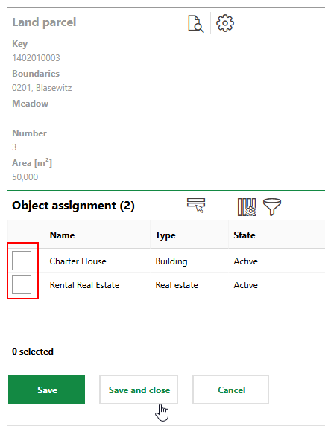Image resolution: width=325 pixels, height=426 pixels.
Task: Click the Active state of Charter House
Action: coord(245,261)
